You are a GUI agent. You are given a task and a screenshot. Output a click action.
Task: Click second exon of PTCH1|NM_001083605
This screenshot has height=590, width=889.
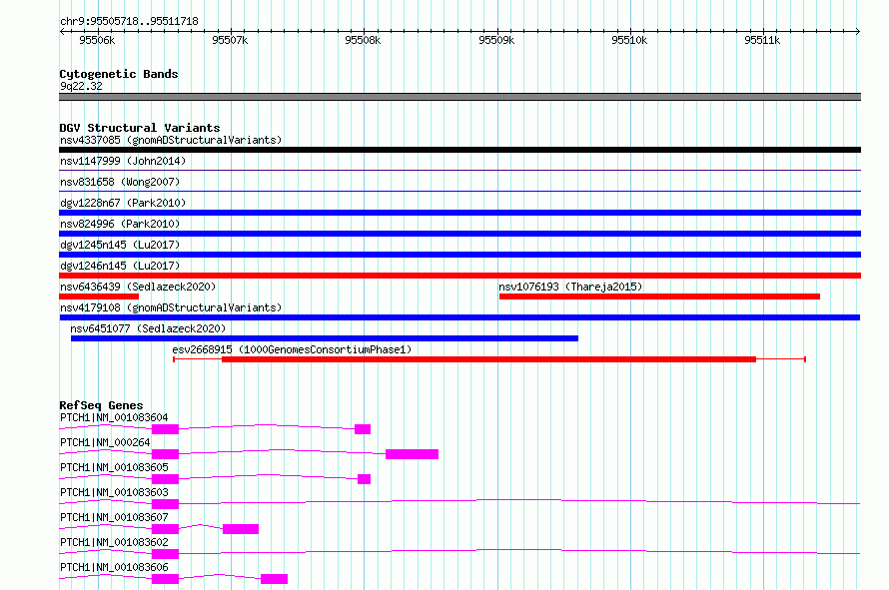click(x=364, y=479)
